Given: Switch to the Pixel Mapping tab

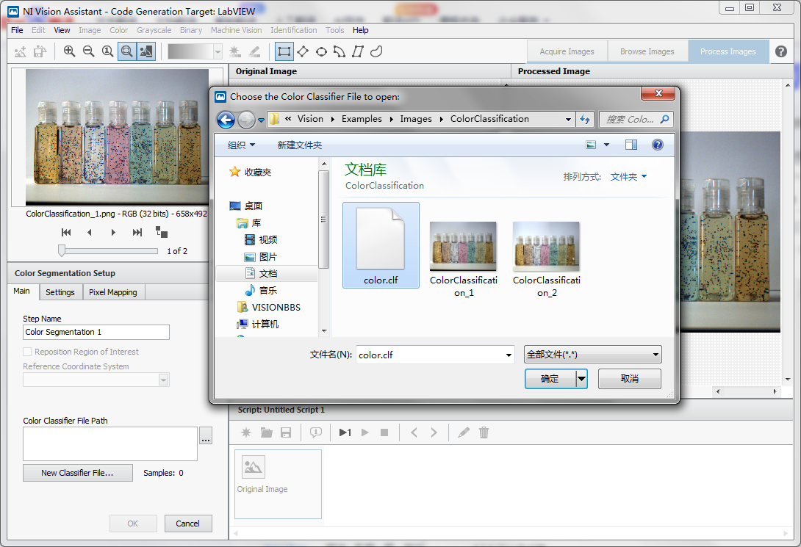Looking at the screenshot, I should [x=112, y=292].
